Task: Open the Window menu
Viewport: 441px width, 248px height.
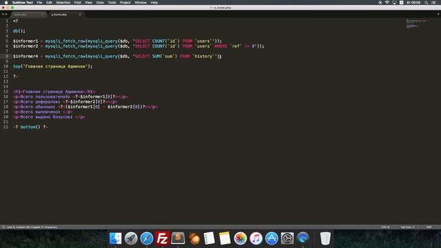Action: (141, 3)
